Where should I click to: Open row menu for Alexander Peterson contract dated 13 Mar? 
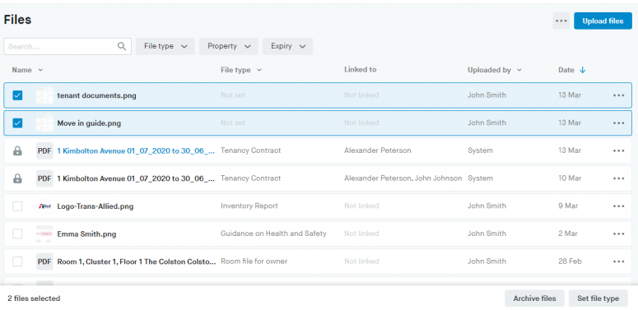618,150
